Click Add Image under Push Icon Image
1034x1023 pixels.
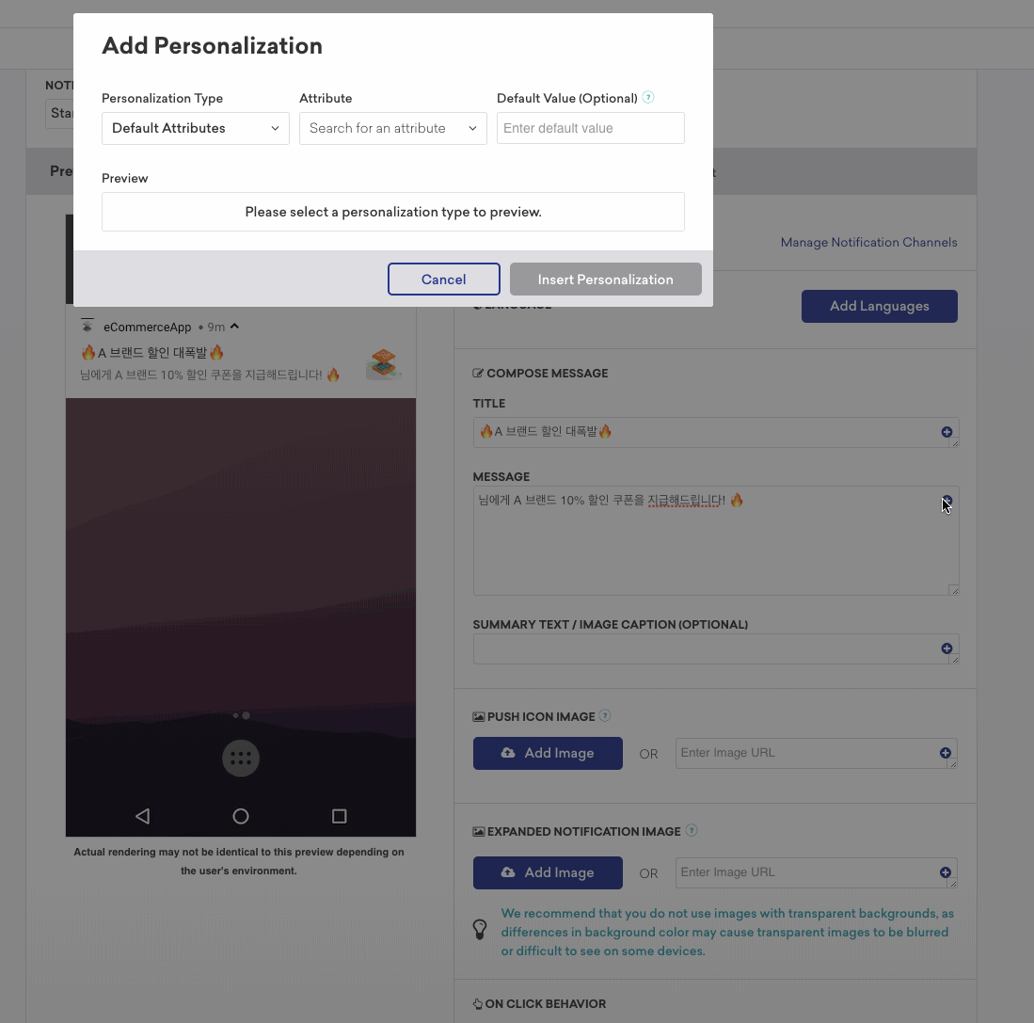548,753
